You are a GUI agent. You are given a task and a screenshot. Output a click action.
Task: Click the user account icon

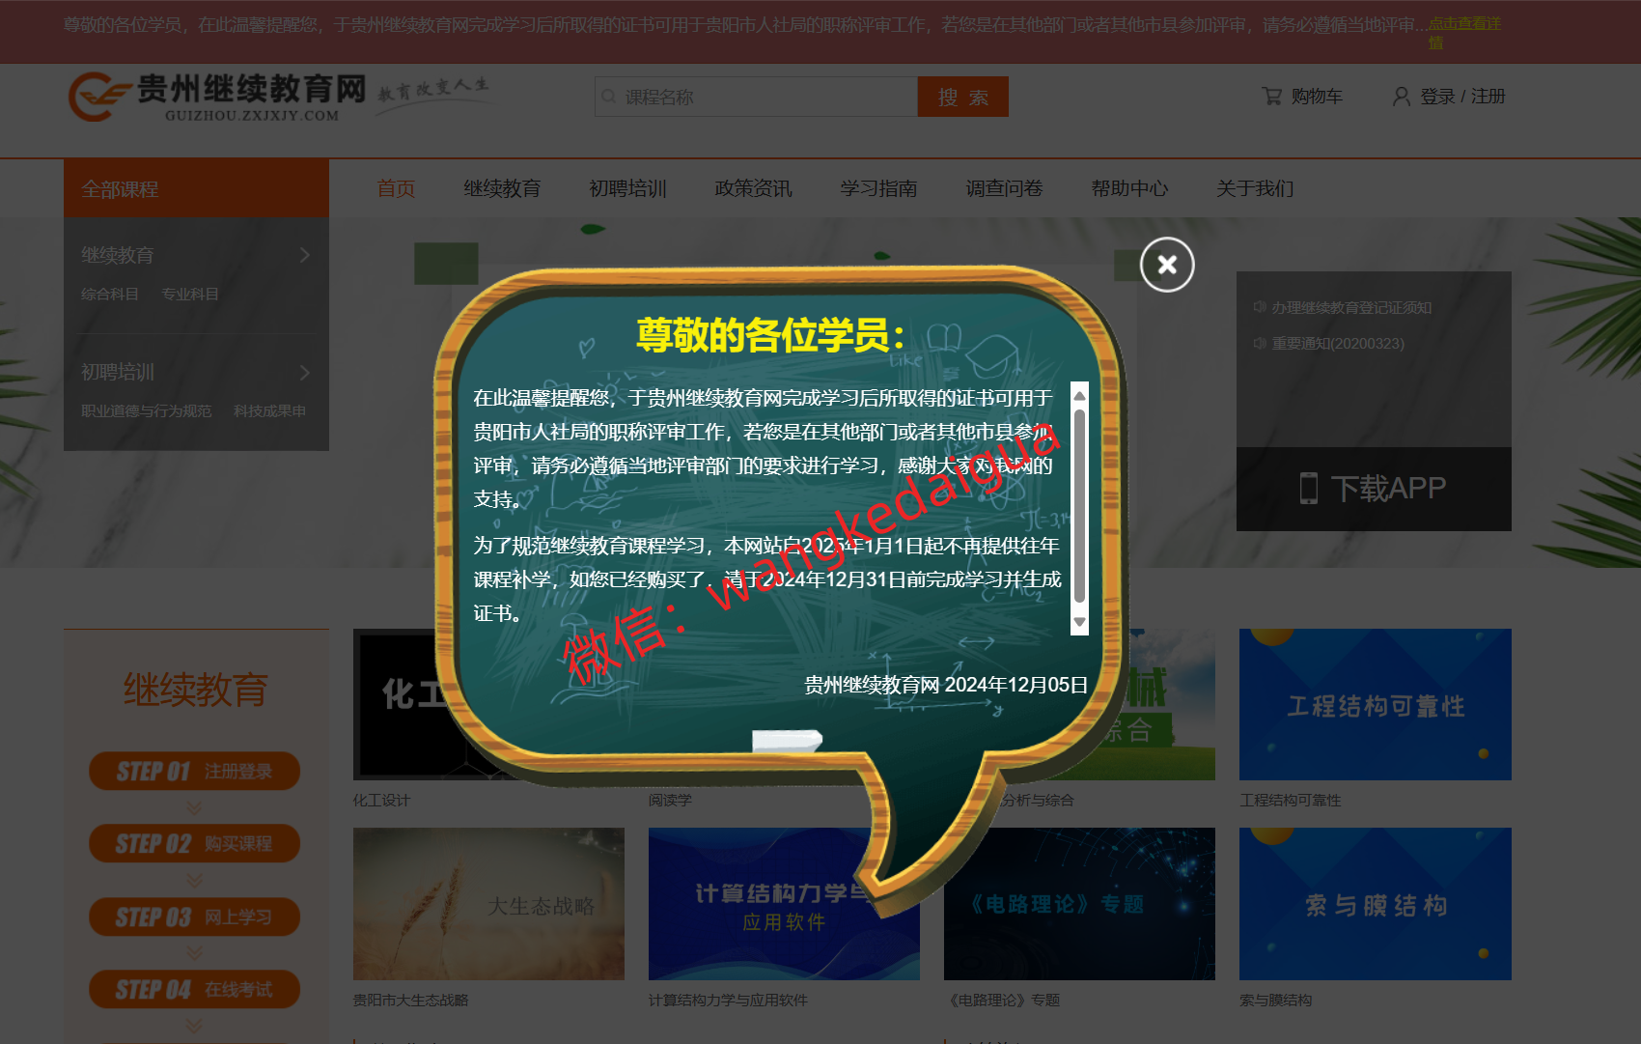click(1402, 97)
